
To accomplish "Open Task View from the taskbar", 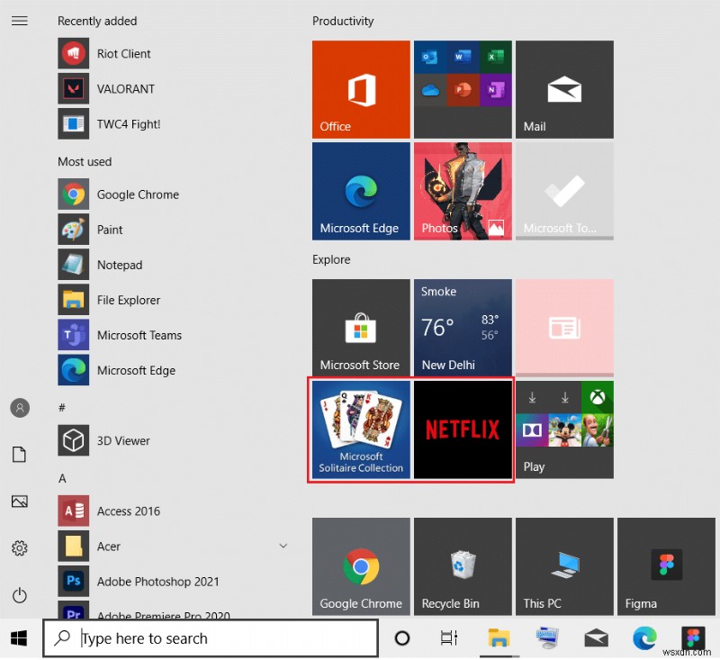I will pyautogui.click(x=449, y=638).
